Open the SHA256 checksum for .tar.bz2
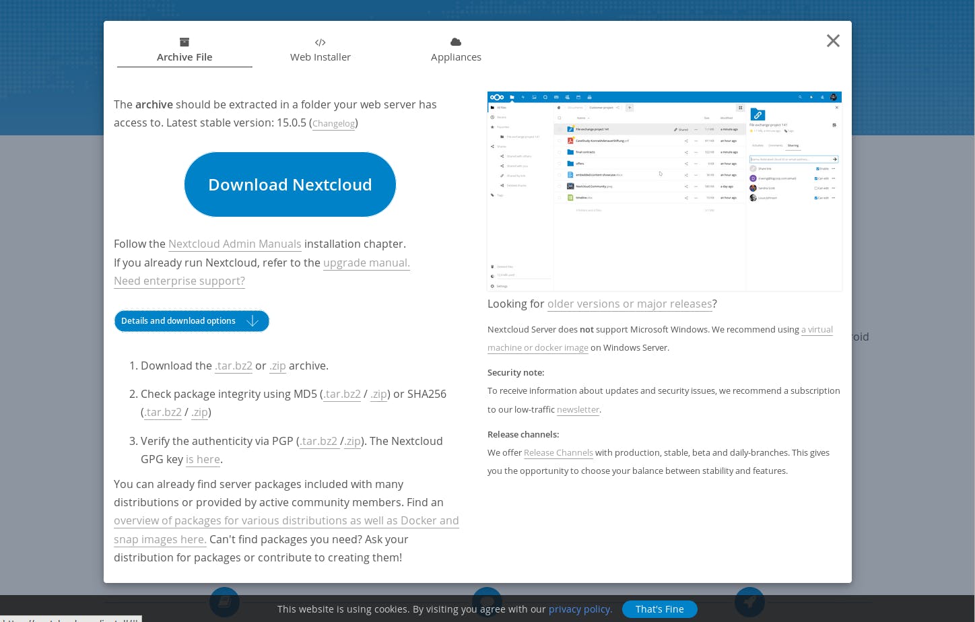 [163, 412]
